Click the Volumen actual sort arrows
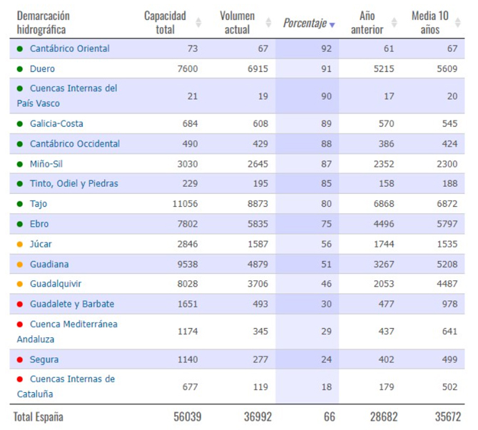 tap(268, 23)
